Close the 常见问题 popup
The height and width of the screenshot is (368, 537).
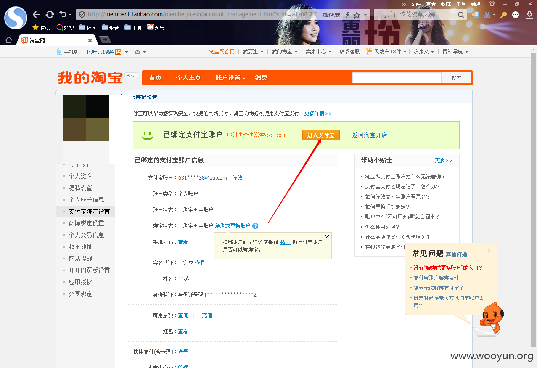[489, 250]
